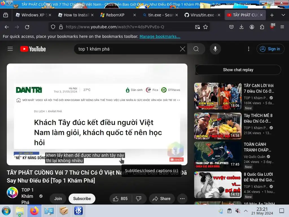The width and height of the screenshot is (289, 217).
Task: Show hidden system tray icons
Action: coord(246,211)
